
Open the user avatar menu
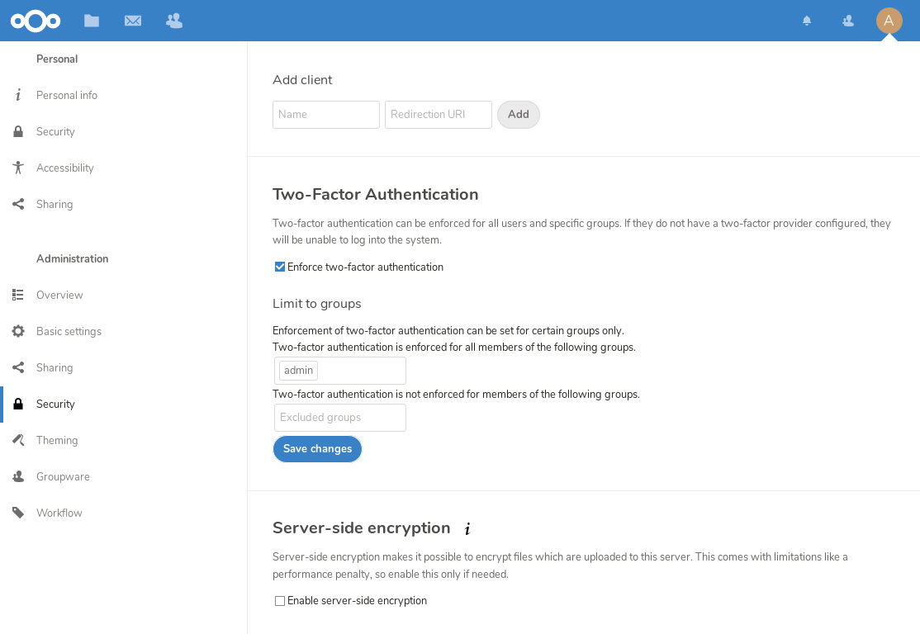coord(889,21)
